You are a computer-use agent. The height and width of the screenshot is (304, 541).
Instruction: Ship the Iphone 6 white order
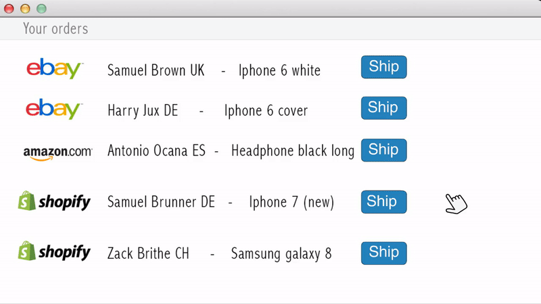point(383,67)
